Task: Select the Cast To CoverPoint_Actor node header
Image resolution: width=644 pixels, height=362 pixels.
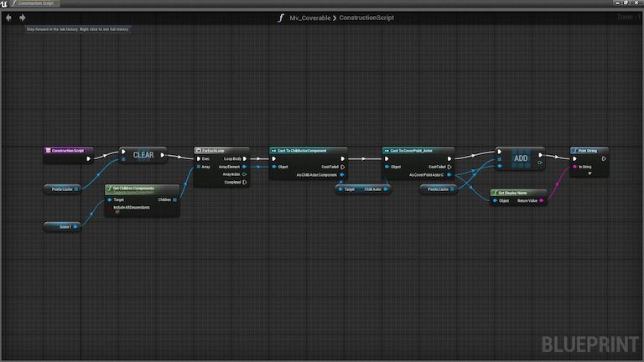Action: (418, 151)
